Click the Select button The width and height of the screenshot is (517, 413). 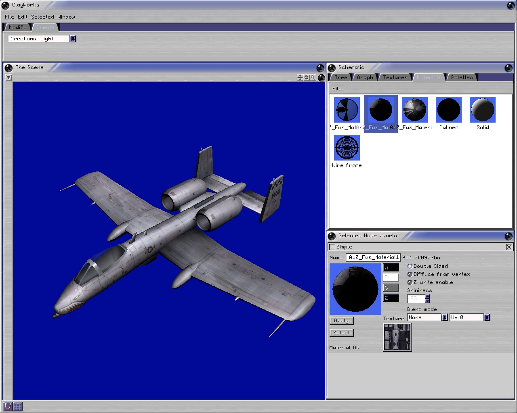click(x=341, y=333)
